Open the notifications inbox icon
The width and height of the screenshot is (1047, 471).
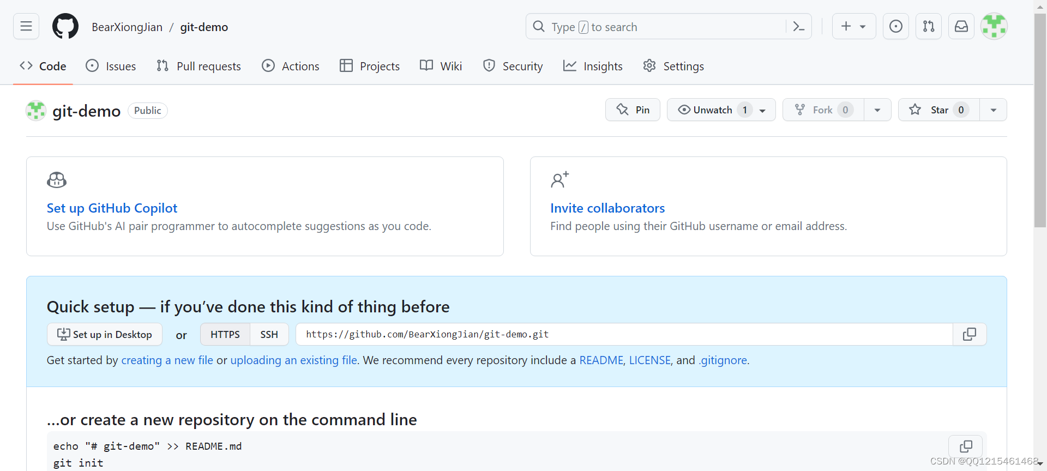point(961,26)
